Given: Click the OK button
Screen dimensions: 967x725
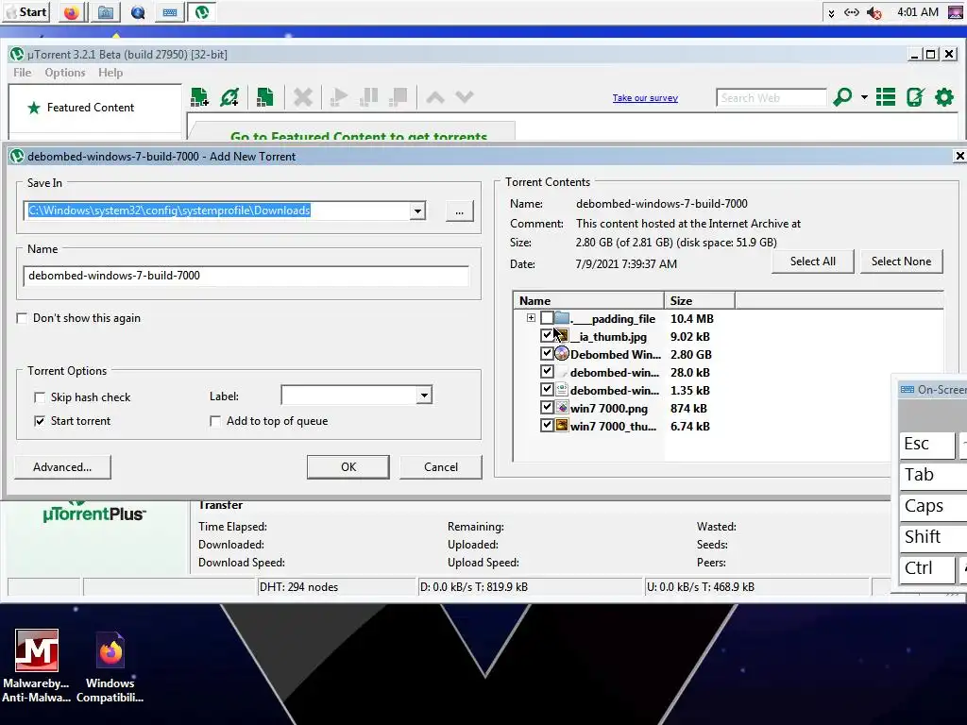Looking at the screenshot, I should (348, 467).
